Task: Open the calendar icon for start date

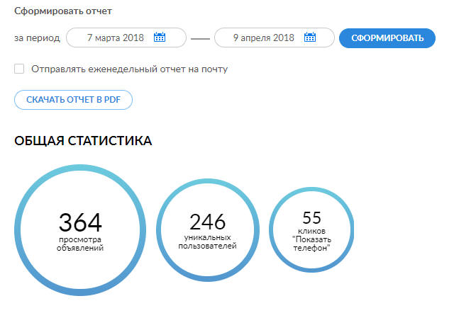Action: click(160, 38)
